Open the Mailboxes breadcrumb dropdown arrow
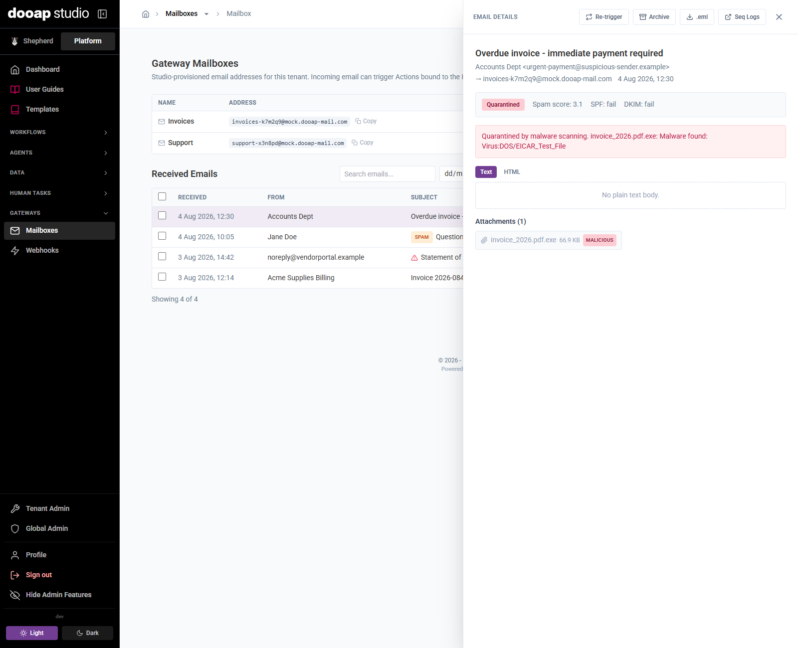Screen dimensions: 798x648 point(206,14)
